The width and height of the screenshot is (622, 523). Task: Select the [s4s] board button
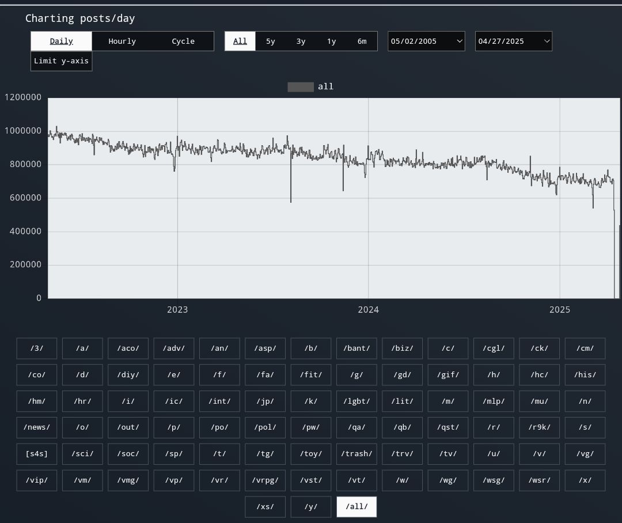coord(36,454)
